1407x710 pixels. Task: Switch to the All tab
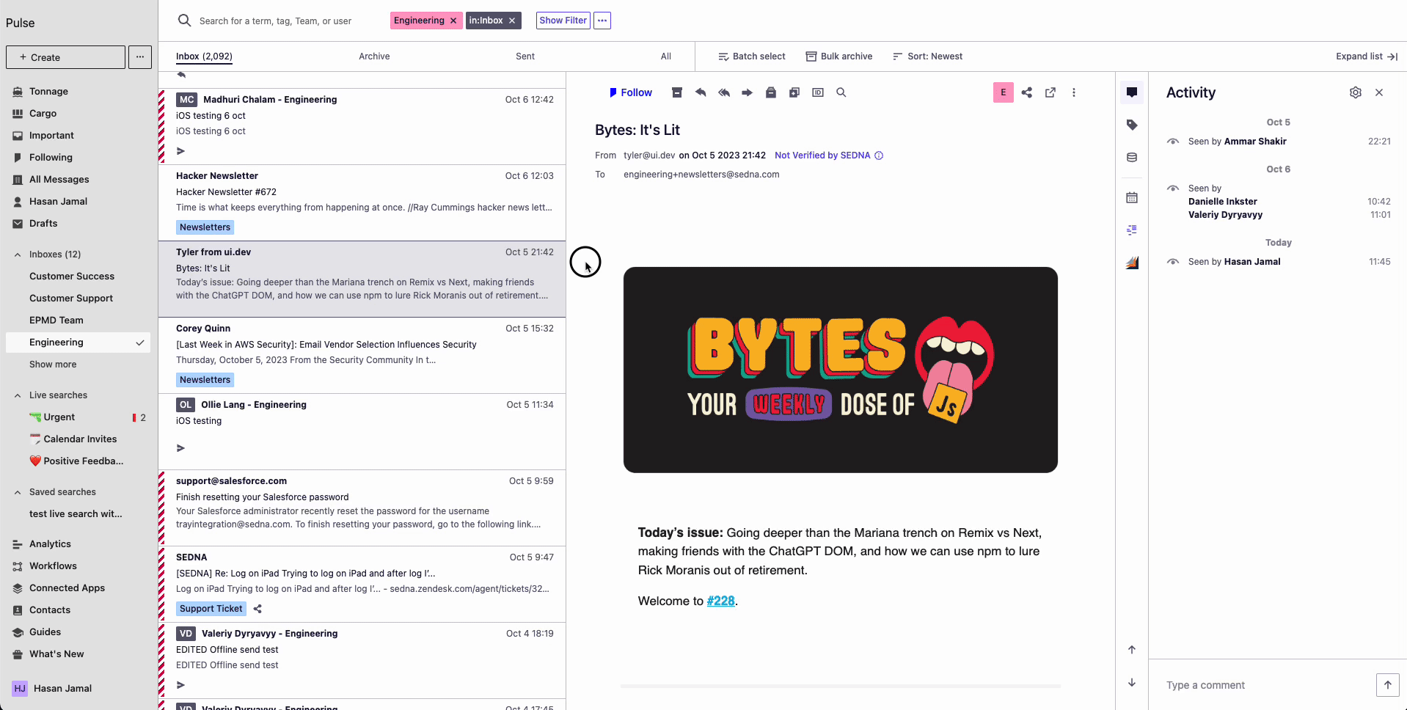(x=666, y=56)
